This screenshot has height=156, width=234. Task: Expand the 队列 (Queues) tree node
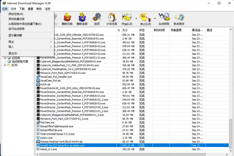(5, 65)
